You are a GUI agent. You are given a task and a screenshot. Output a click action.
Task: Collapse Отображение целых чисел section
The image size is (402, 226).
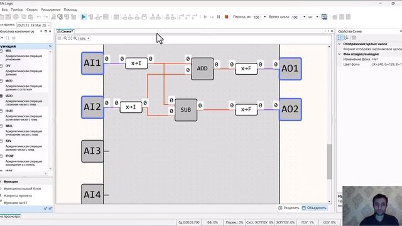tap(339, 44)
